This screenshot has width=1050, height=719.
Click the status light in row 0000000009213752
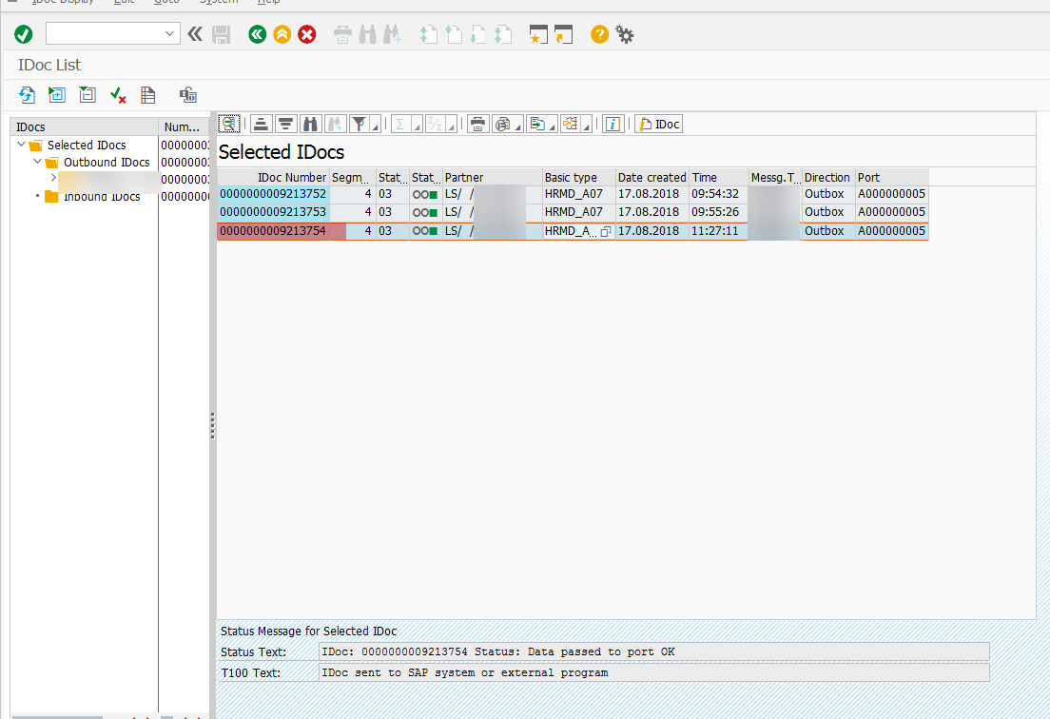coord(425,195)
